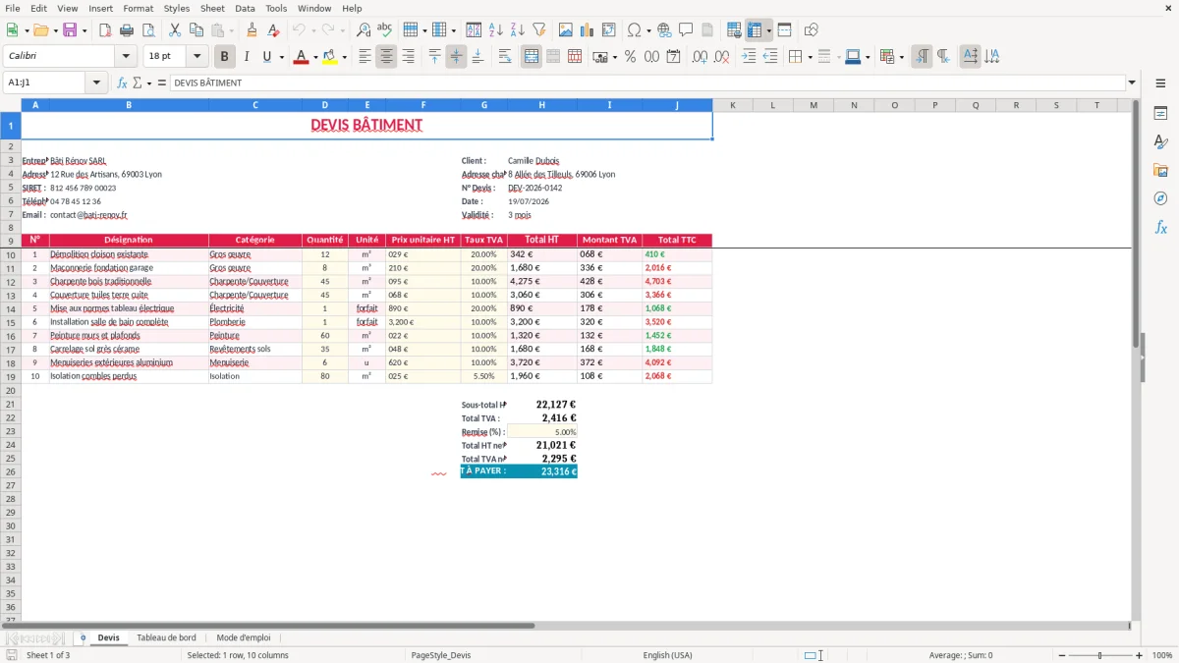The height and width of the screenshot is (663, 1179).
Task: Format cell as percent
Action: coord(630,57)
